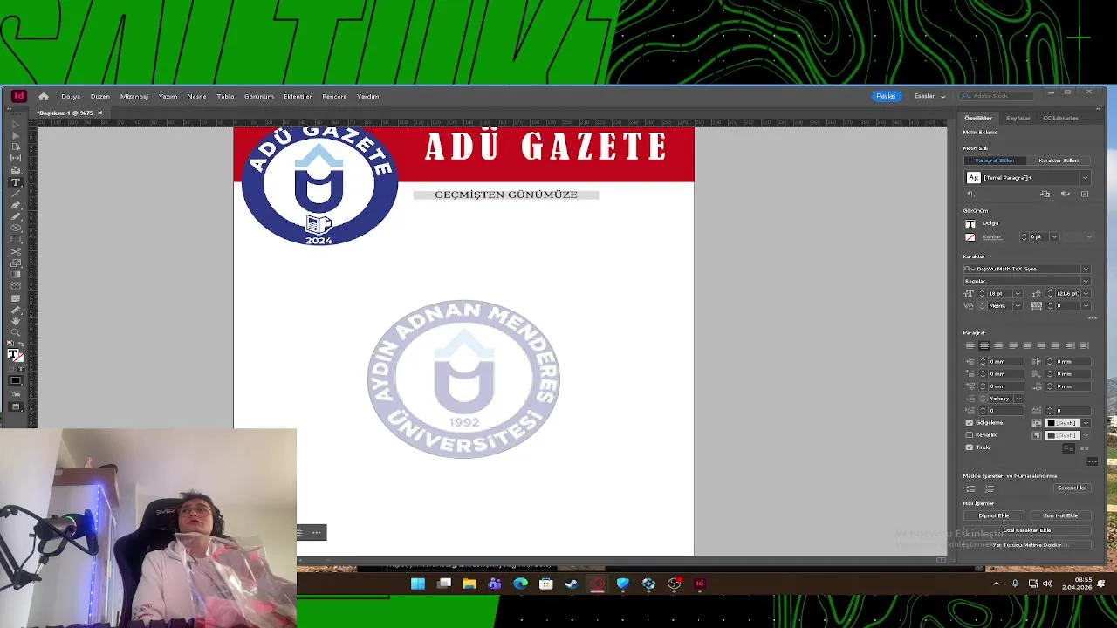
Task: Select the Line tool
Action: [16, 194]
